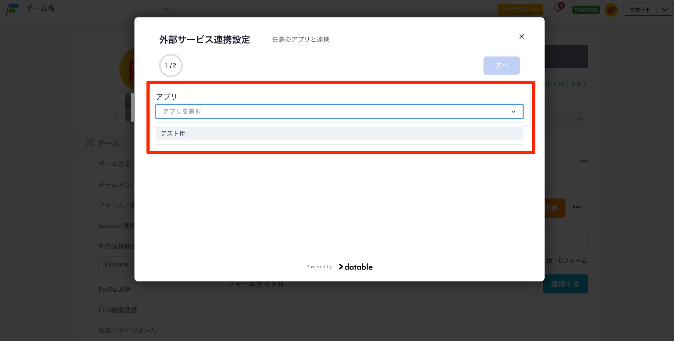
Task: Click the formrun logo icon
Action: coord(13,9)
